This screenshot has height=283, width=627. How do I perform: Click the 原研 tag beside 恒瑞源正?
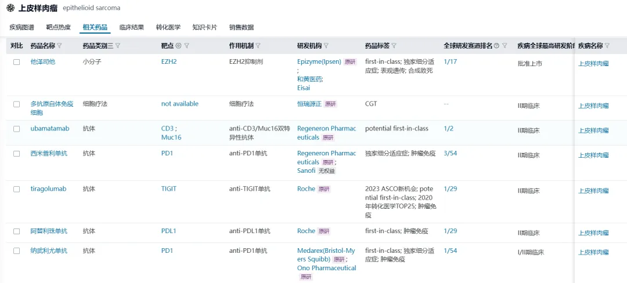click(x=330, y=104)
